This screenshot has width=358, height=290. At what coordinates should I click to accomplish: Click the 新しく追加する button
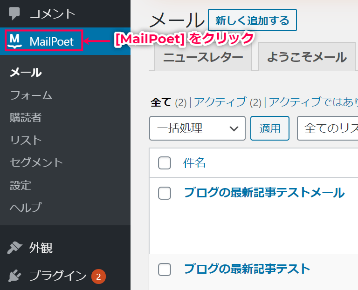[252, 20]
